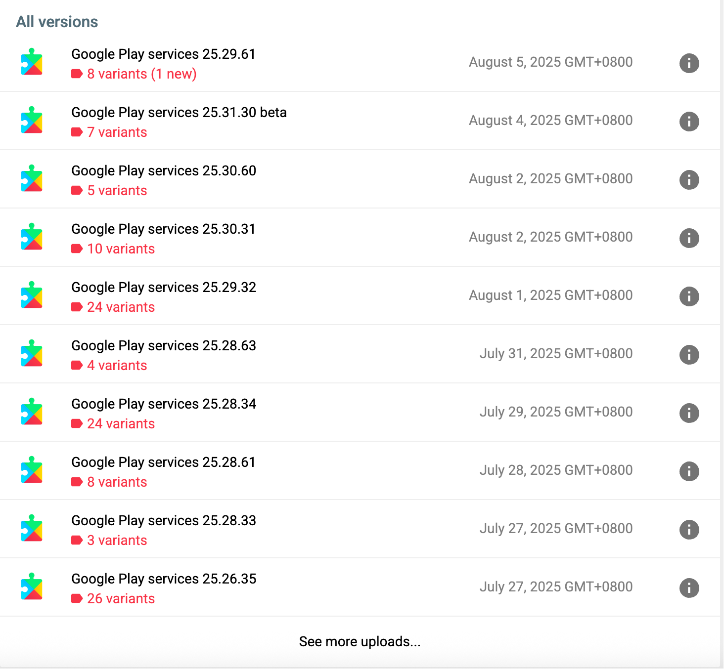
Task: Open the 4 variants under 25.28.63
Action: coord(117,366)
